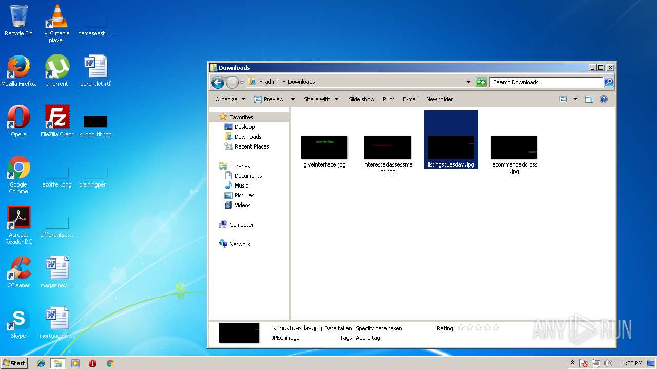This screenshot has height=370, width=657.
Task: Show the preview pane button
Action: tap(589, 99)
